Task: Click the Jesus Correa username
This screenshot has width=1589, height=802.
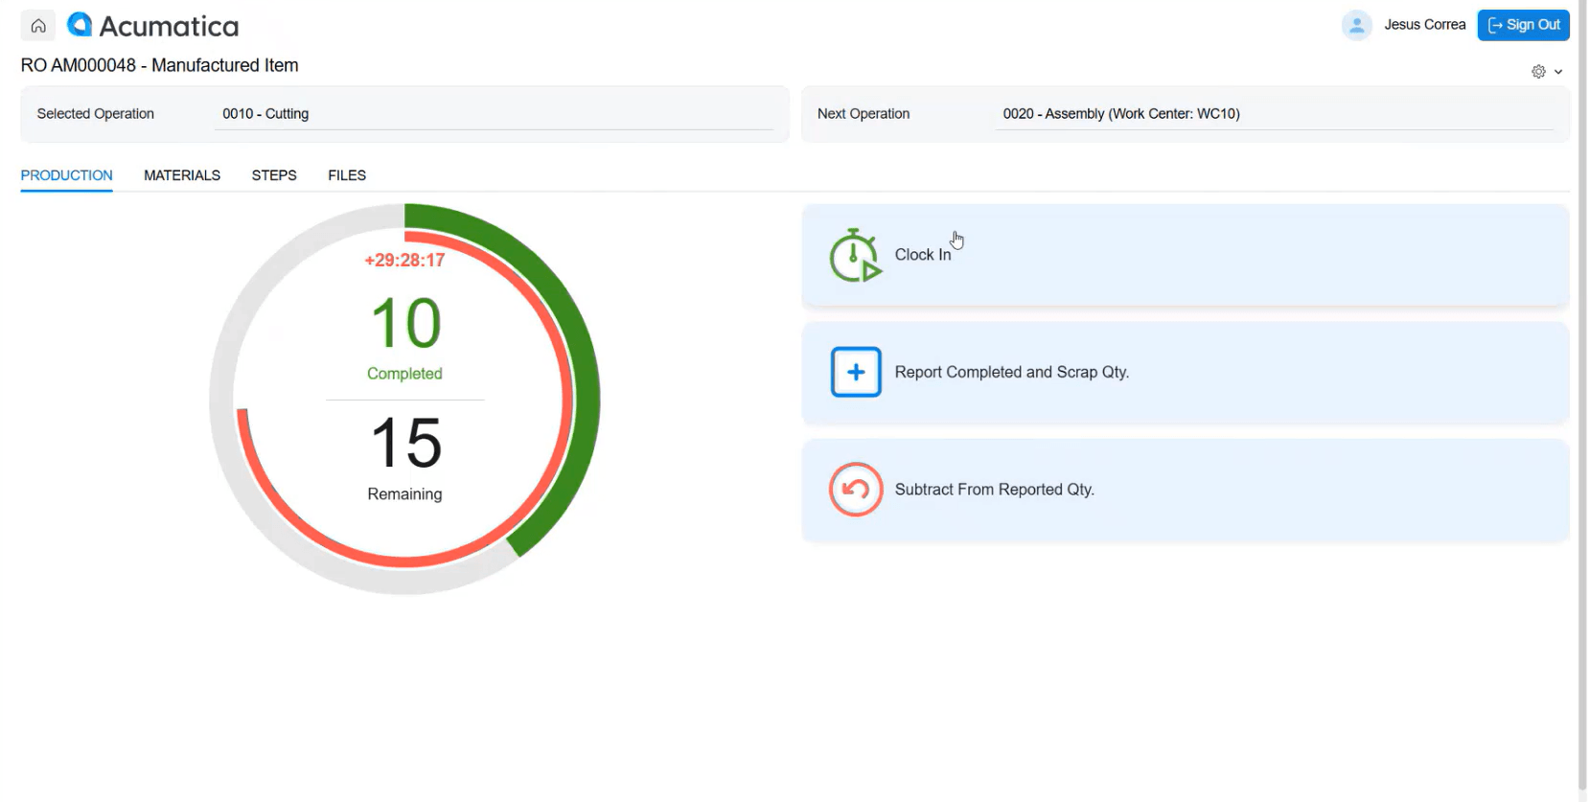Action: (x=1424, y=25)
